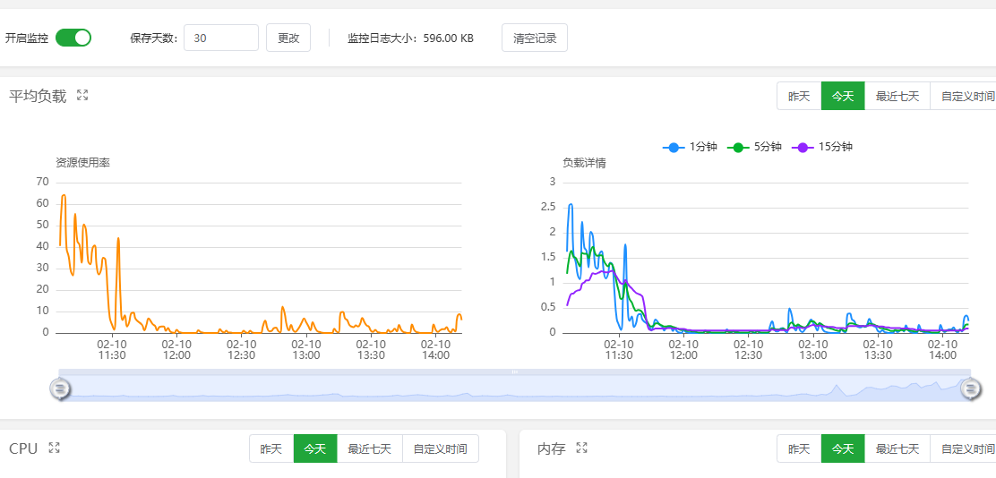Click the 资源使用率 chart title
The width and height of the screenshot is (996, 478).
pyautogui.click(x=83, y=163)
